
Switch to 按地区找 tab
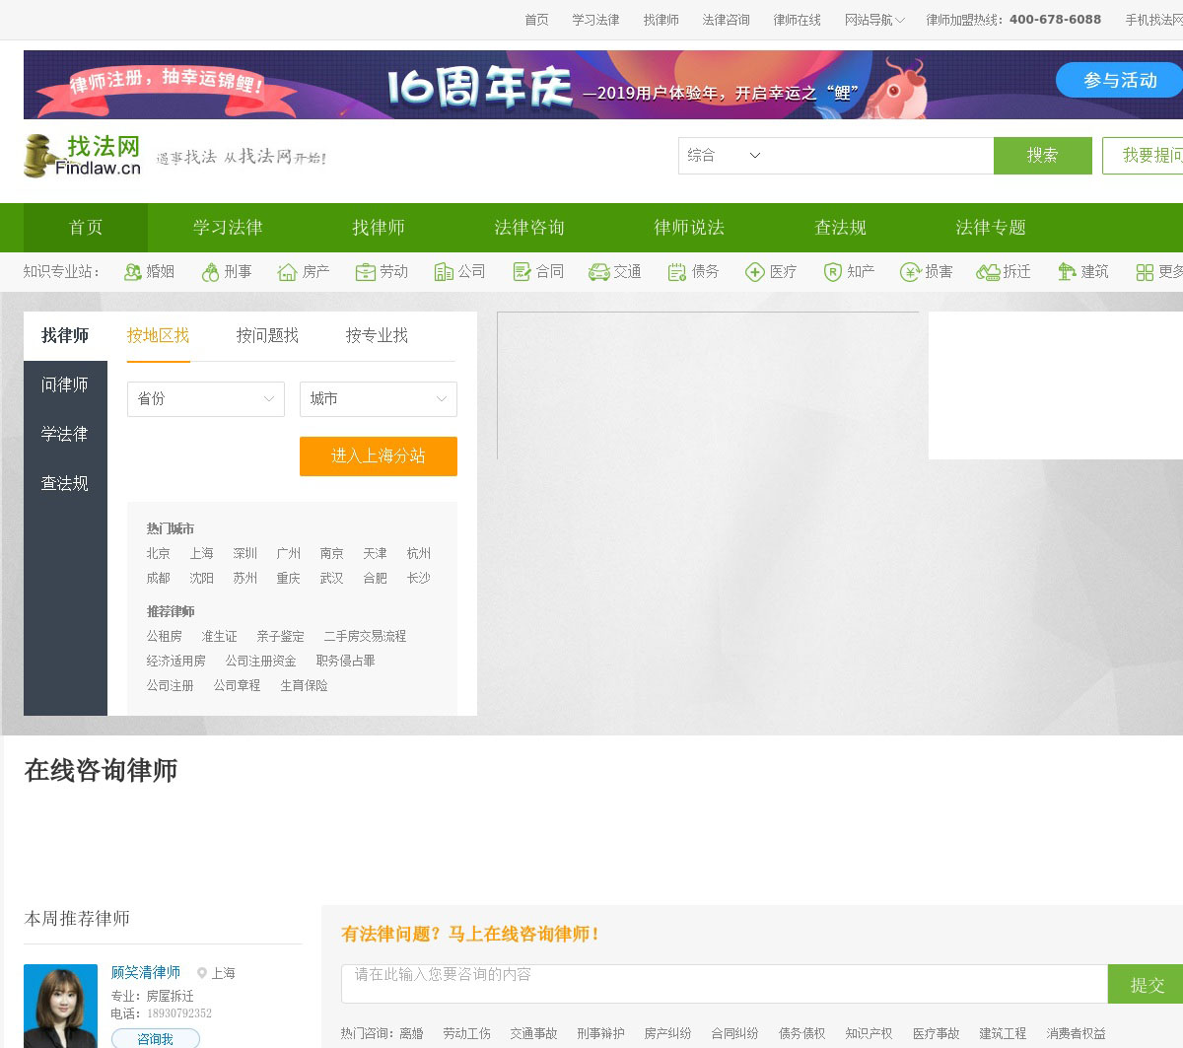[158, 336]
